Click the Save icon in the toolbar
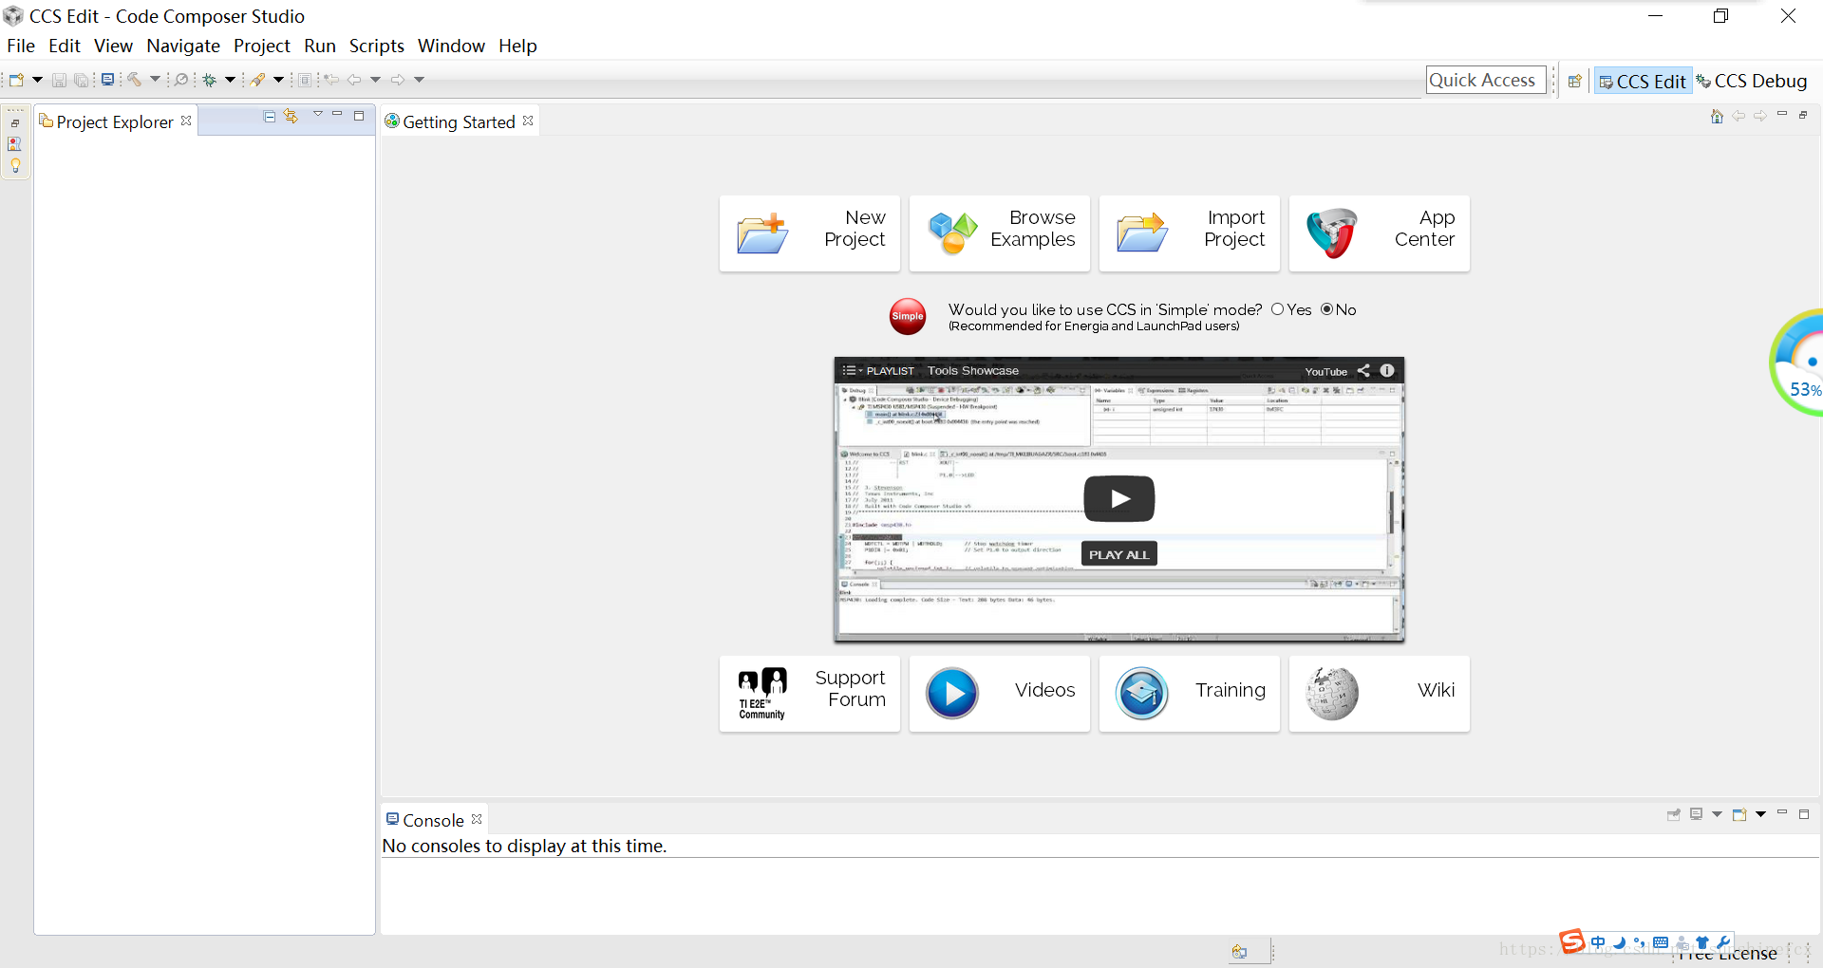1823x968 pixels. (x=59, y=80)
